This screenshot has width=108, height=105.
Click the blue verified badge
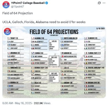point(47,3)
